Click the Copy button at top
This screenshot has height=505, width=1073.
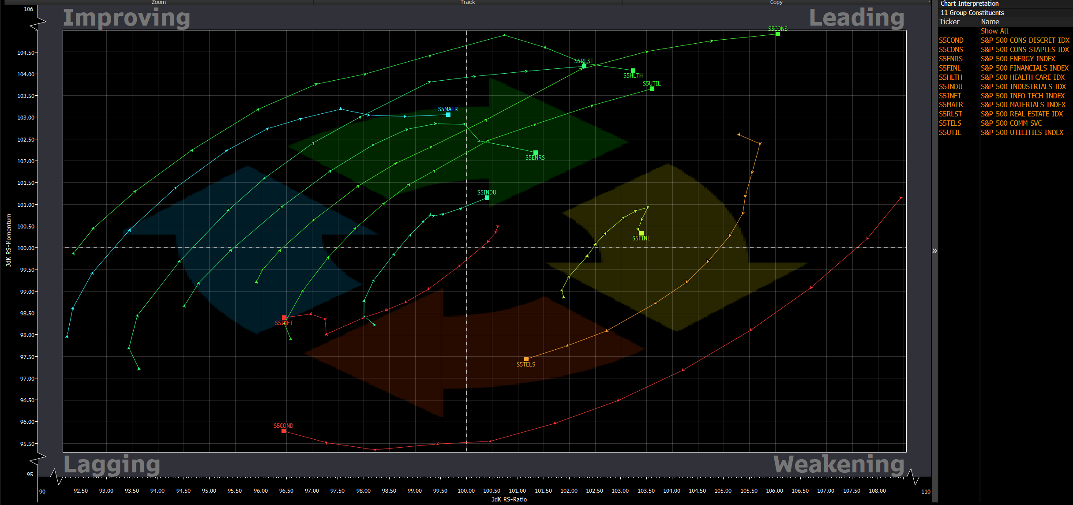pyautogui.click(x=776, y=2)
